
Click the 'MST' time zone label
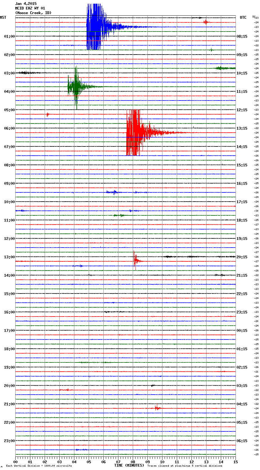point(3,17)
